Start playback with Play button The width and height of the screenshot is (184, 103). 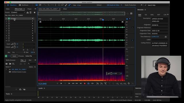(61, 84)
